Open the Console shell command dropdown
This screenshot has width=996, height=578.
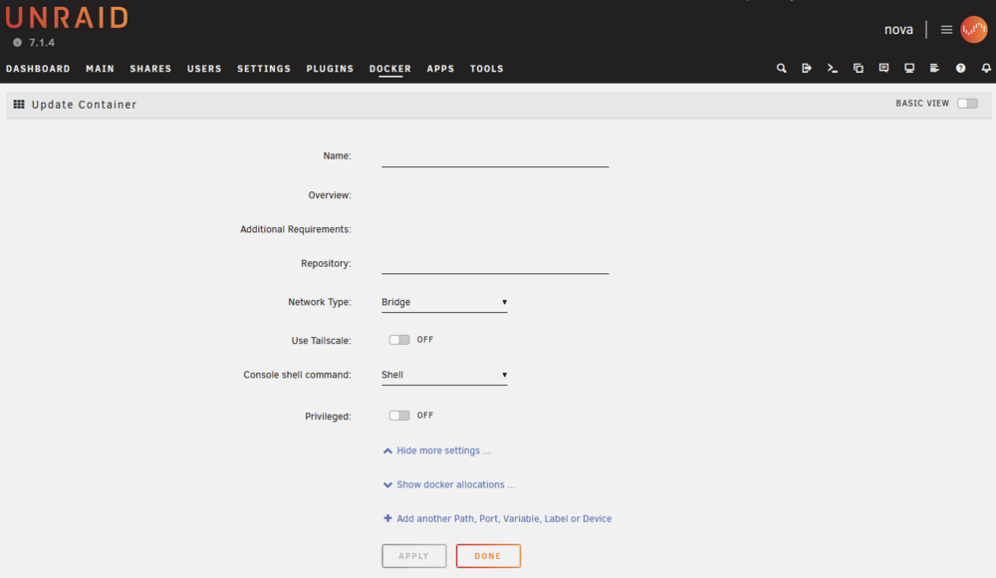point(444,375)
